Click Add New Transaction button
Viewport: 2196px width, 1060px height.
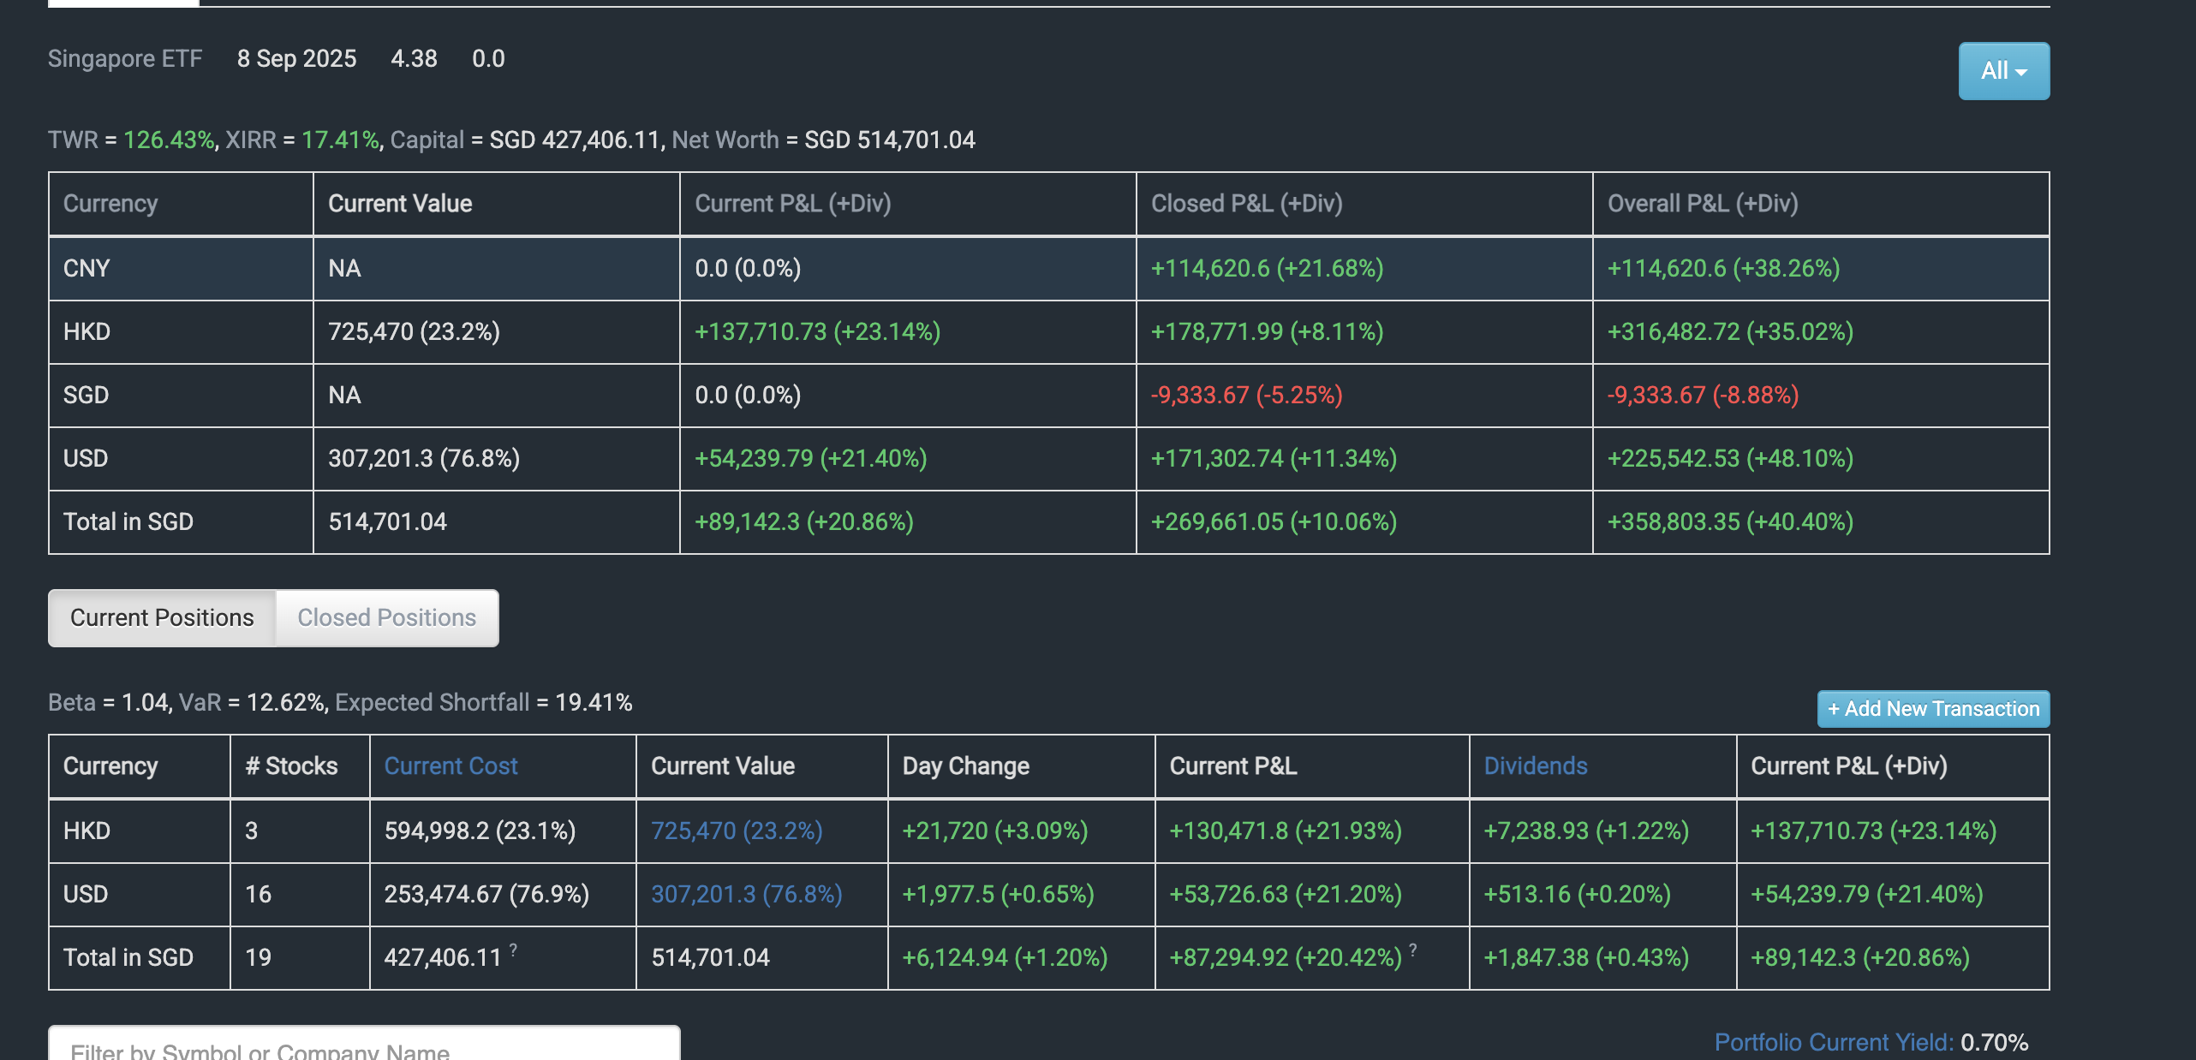pyautogui.click(x=1933, y=709)
